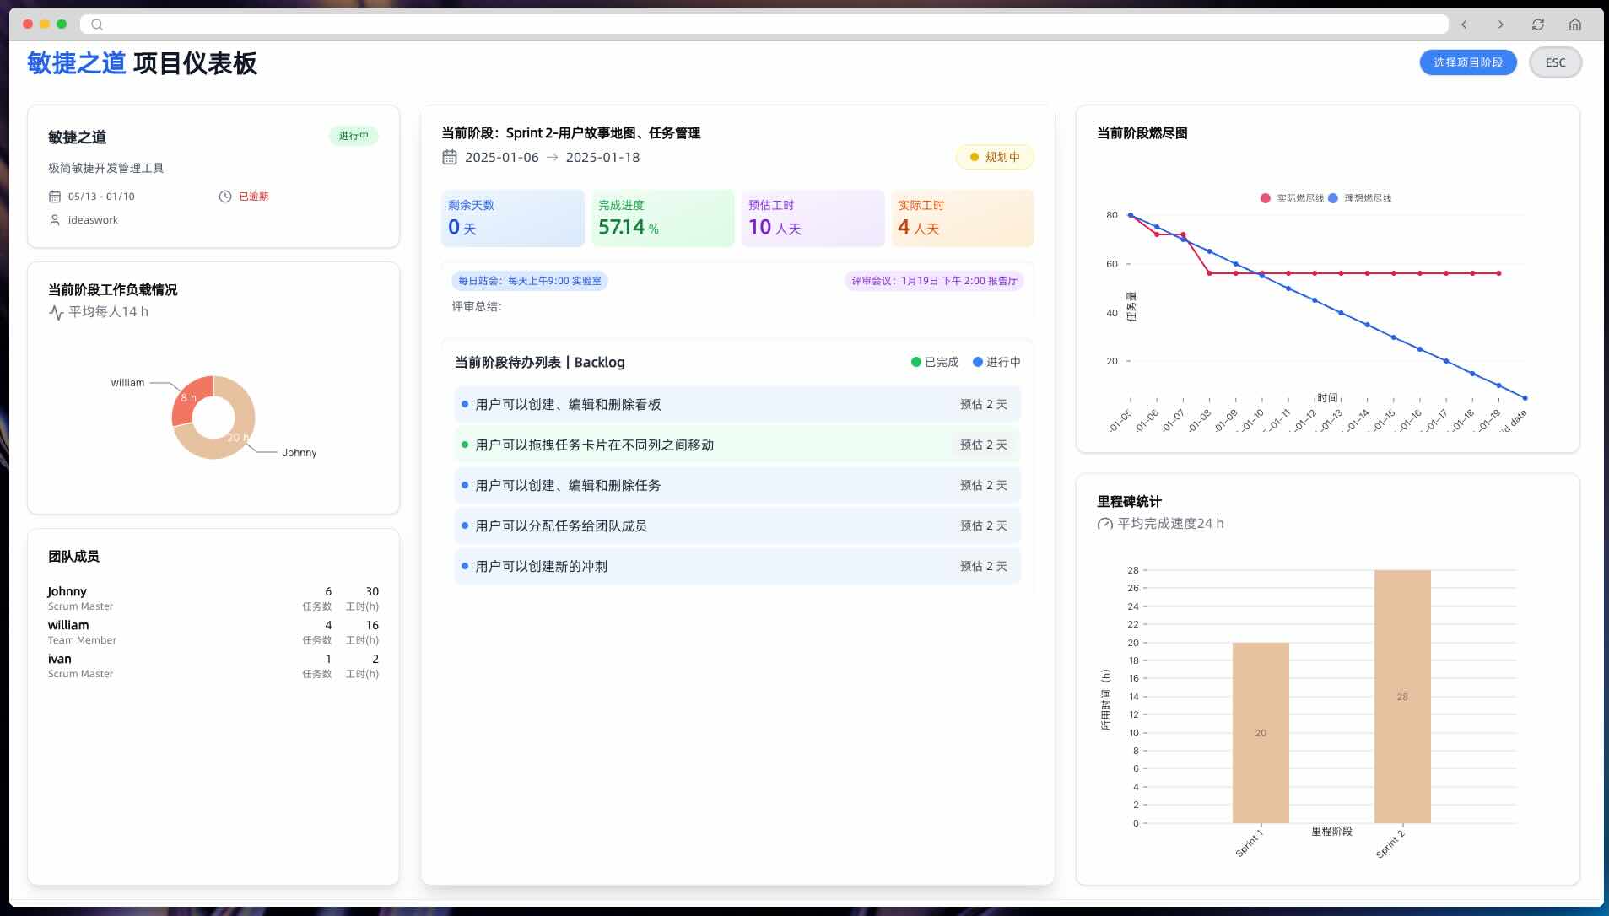Open backlog item 用户可以创建、编辑和删除看板

pyautogui.click(x=737, y=404)
